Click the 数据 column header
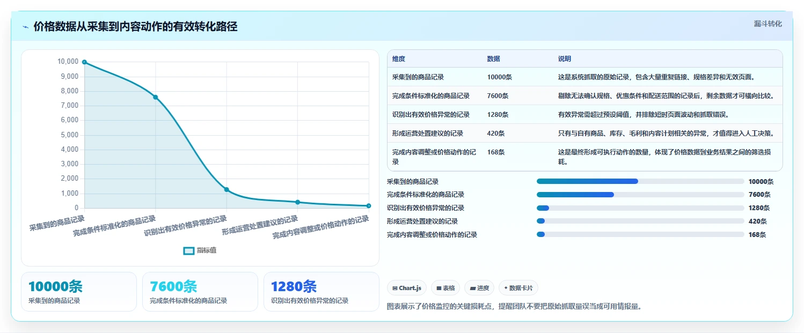Viewport: 804px width, 333px height. click(493, 59)
